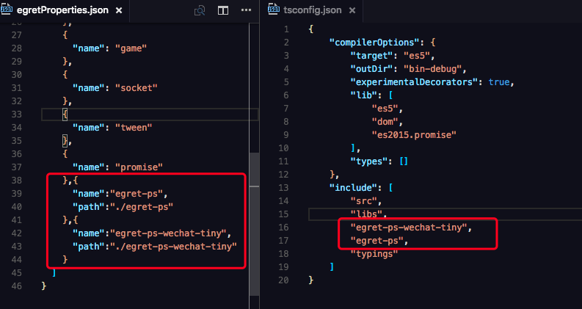Open the more actions ellipsis menu

[x=245, y=11]
